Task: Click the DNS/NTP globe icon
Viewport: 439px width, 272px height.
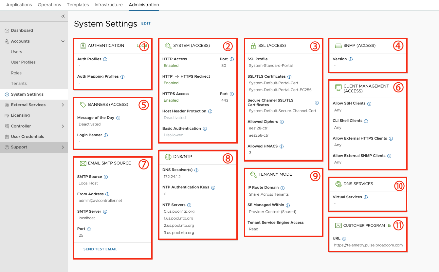Action: pyautogui.click(x=168, y=157)
